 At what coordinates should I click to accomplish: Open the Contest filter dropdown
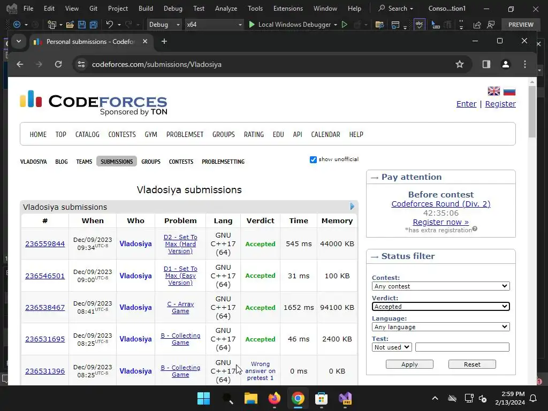441,286
